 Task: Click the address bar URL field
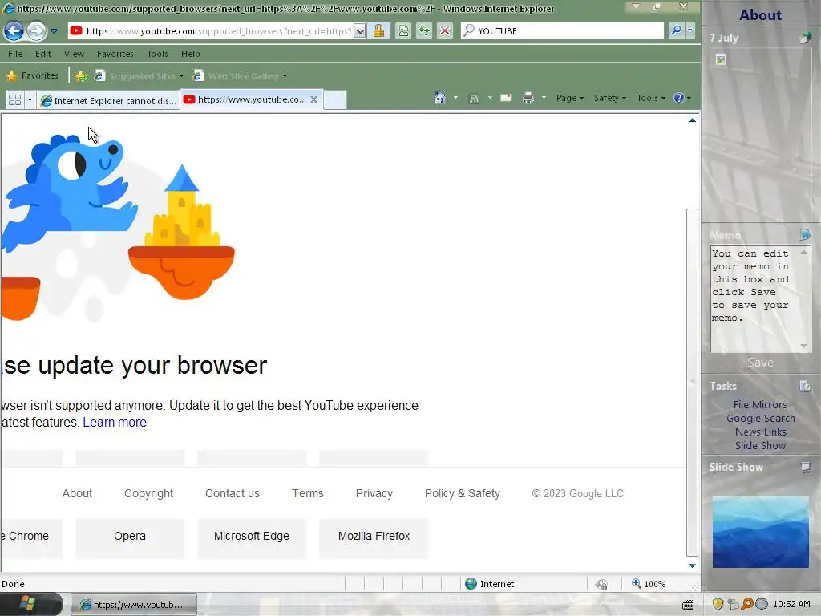[x=211, y=31]
